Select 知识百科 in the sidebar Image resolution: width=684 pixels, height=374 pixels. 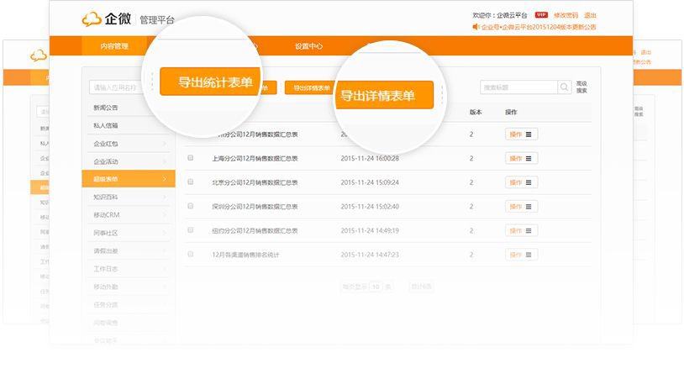129,197
